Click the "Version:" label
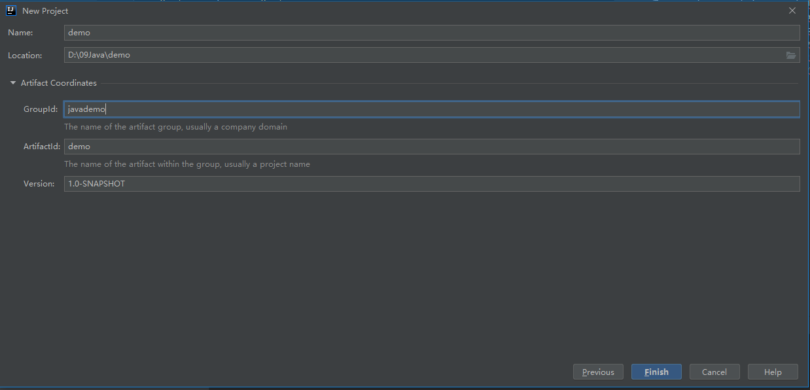The height and width of the screenshot is (390, 810). (39, 184)
